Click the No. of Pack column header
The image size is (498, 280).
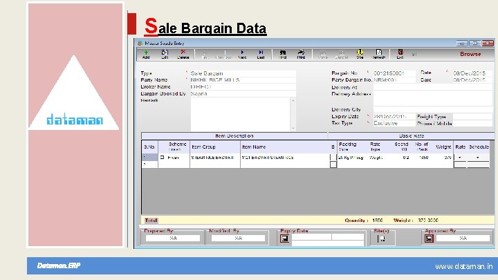pyautogui.click(x=421, y=147)
